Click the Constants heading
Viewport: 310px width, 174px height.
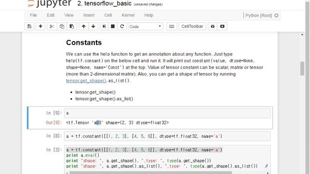coord(84,43)
